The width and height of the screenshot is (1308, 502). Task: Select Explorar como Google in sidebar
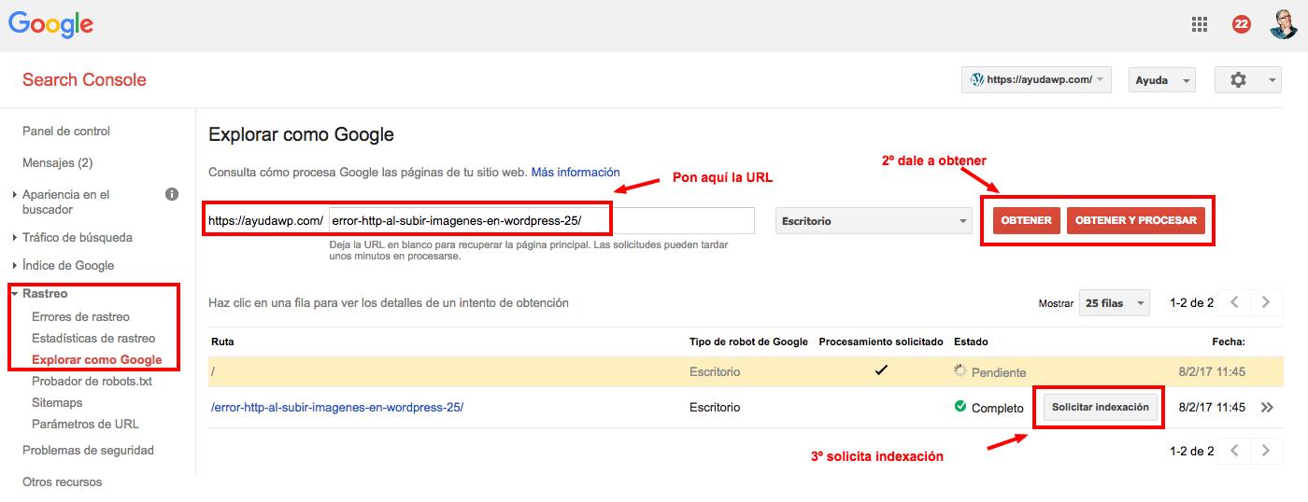pyautogui.click(x=97, y=359)
